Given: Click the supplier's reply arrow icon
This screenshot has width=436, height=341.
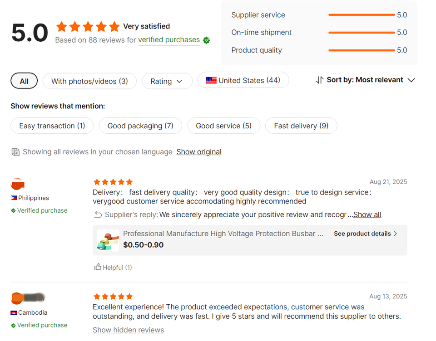Looking at the screenshot, I should pos(98,214).
